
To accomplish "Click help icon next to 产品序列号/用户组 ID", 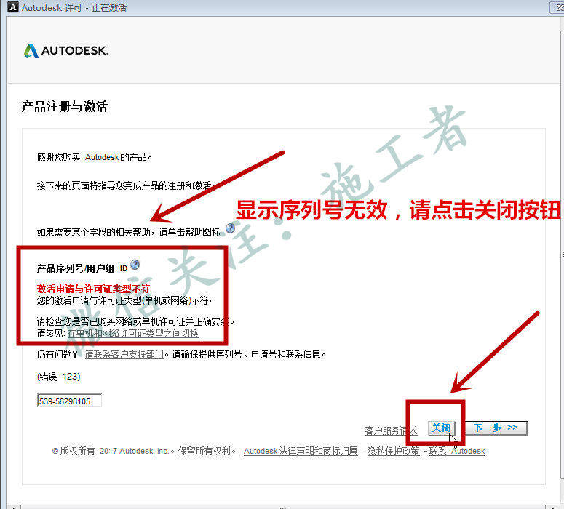I will click(135, 265).
